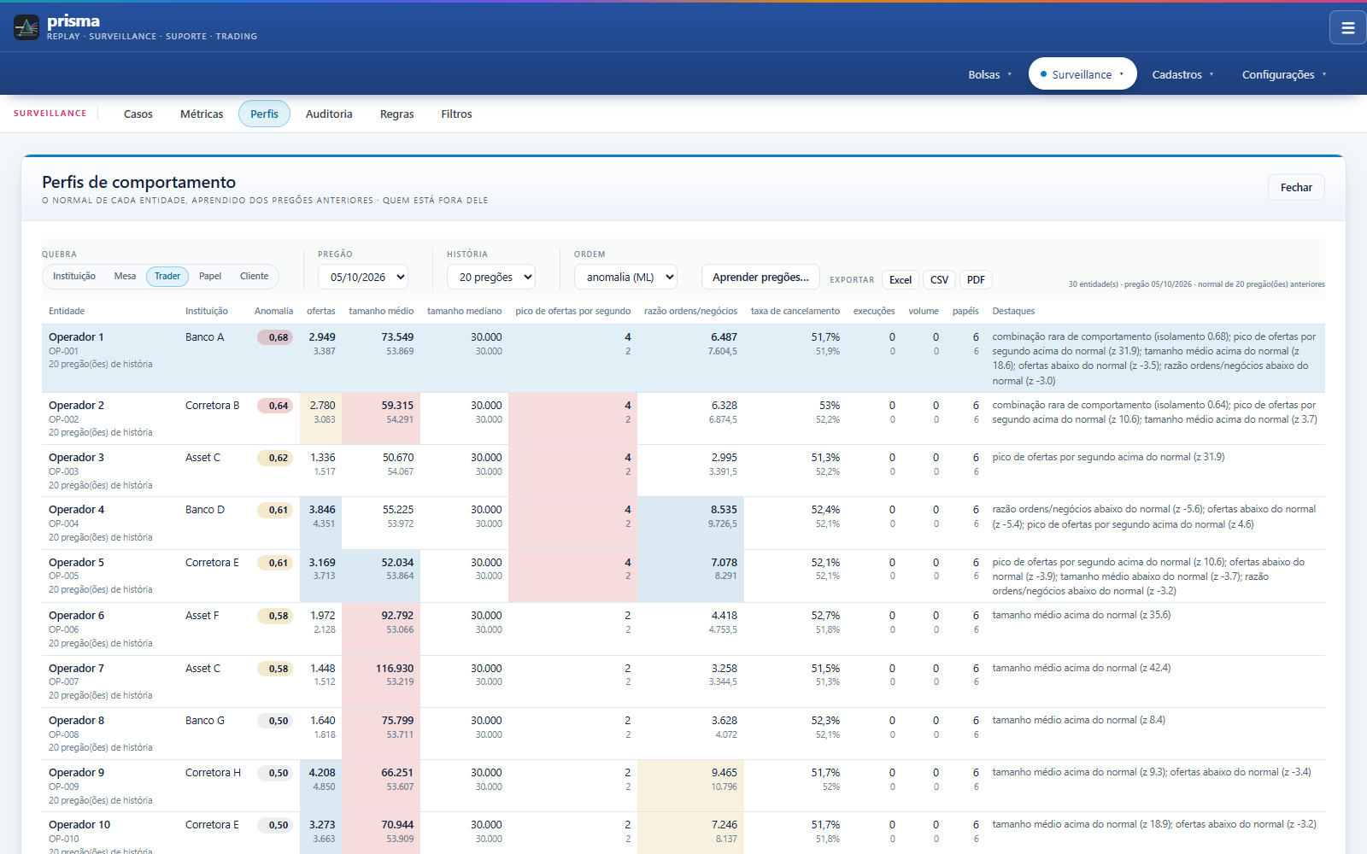This screenshot has height=854, width=1367.
Task: Open the Métricas tab
Action: point(202,114)
